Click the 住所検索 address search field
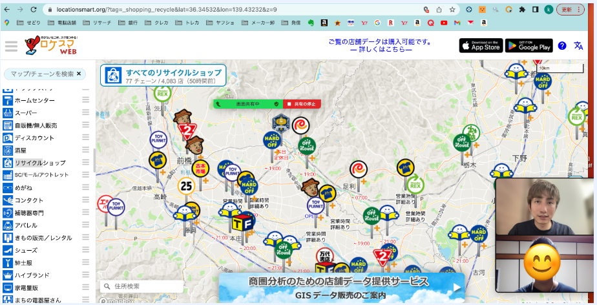Viewport: 597px width, 305px height. click(x=141, y=286)
